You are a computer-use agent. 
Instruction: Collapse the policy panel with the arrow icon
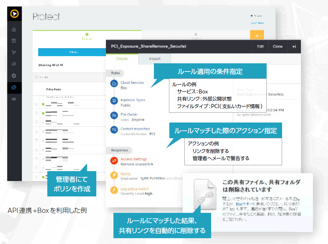pos(294,47)
